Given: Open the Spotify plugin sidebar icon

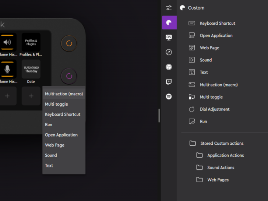Looking at the screenshot, I should tap(169, 96).
